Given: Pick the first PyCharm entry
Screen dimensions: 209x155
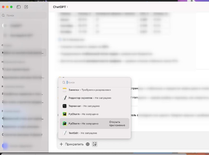Looking at the screenshot, I should click(x=95, y=114).
